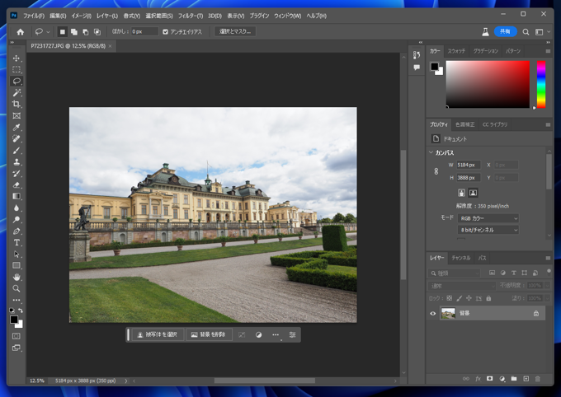Switch to the チャンネル tab
Viewport: 561px width, 397px height.
[x=460, y=258]
